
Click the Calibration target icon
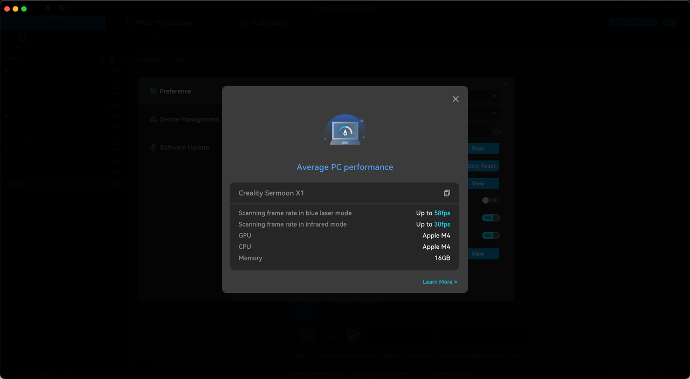pyautogui.click(x=245, y=23)
